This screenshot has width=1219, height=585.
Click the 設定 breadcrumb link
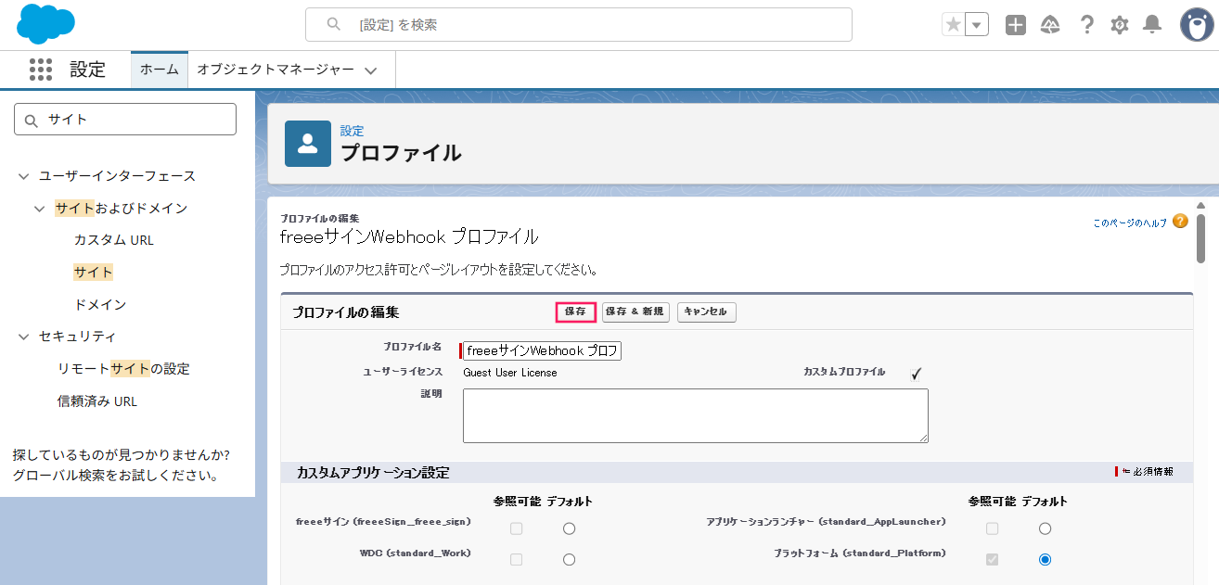coord(352,131)
